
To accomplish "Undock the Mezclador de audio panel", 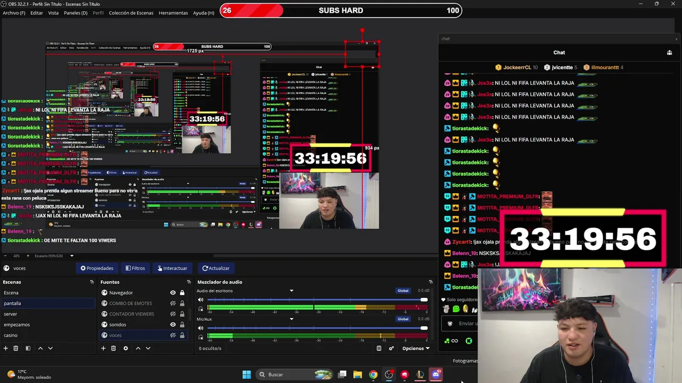I will pos(431,282).
